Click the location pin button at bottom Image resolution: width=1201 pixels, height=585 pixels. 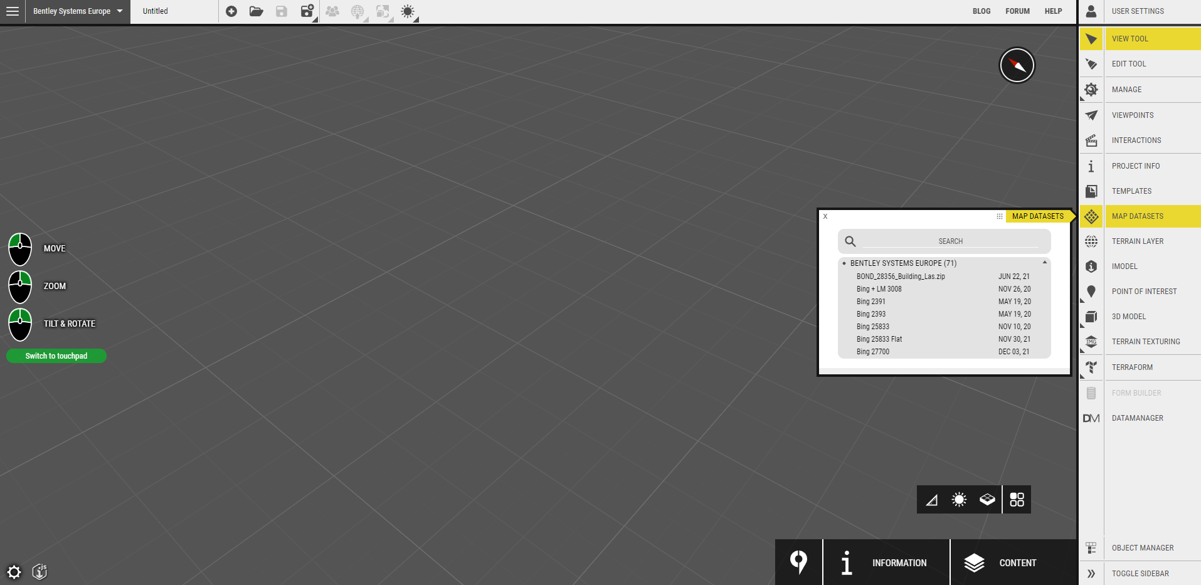(798, 562)
